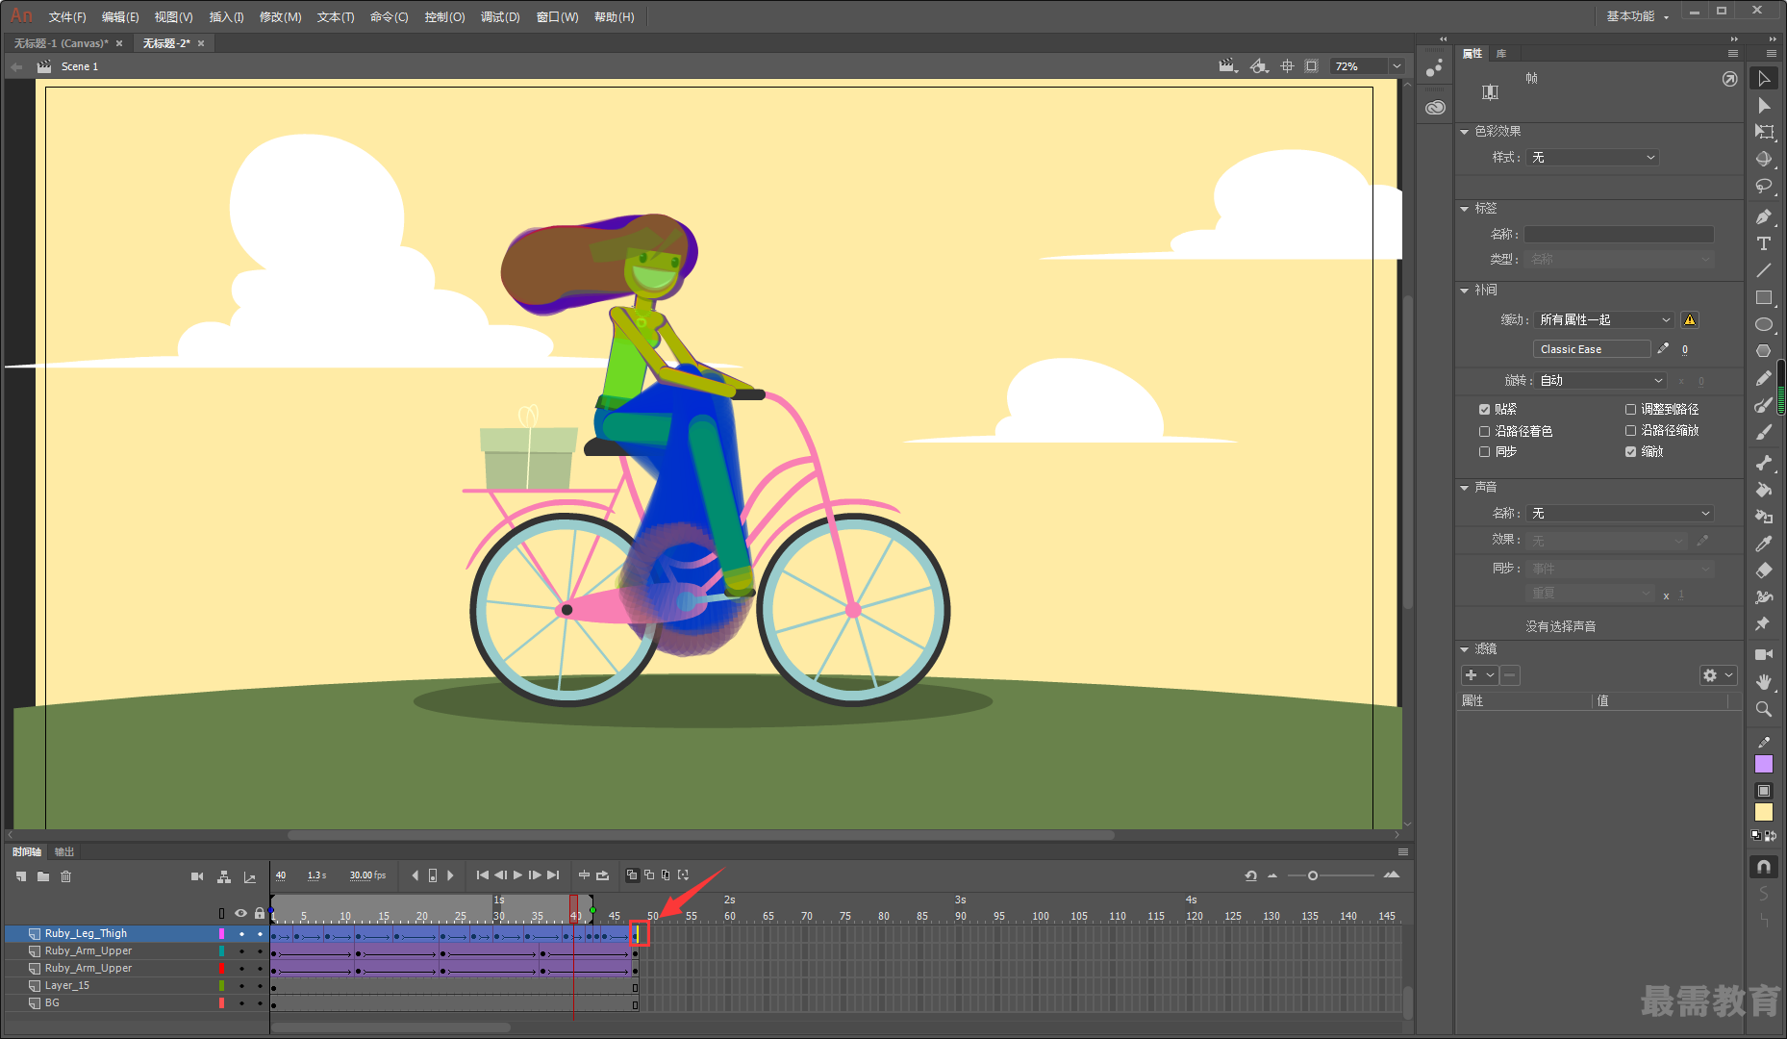
Task: Open the 样式 color style dropdown
Action: (1593, 158)
